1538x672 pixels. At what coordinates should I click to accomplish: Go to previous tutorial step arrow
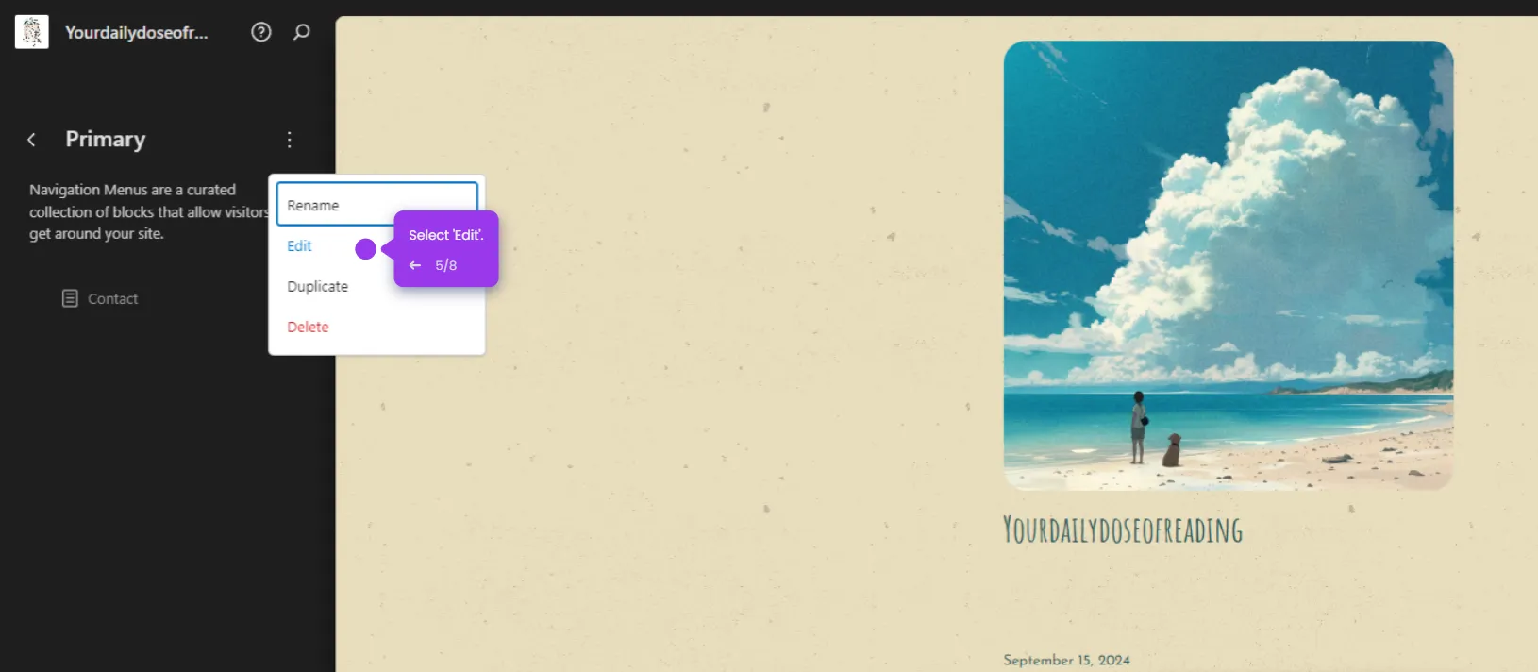pyautogui.click(x=415, y=265)
